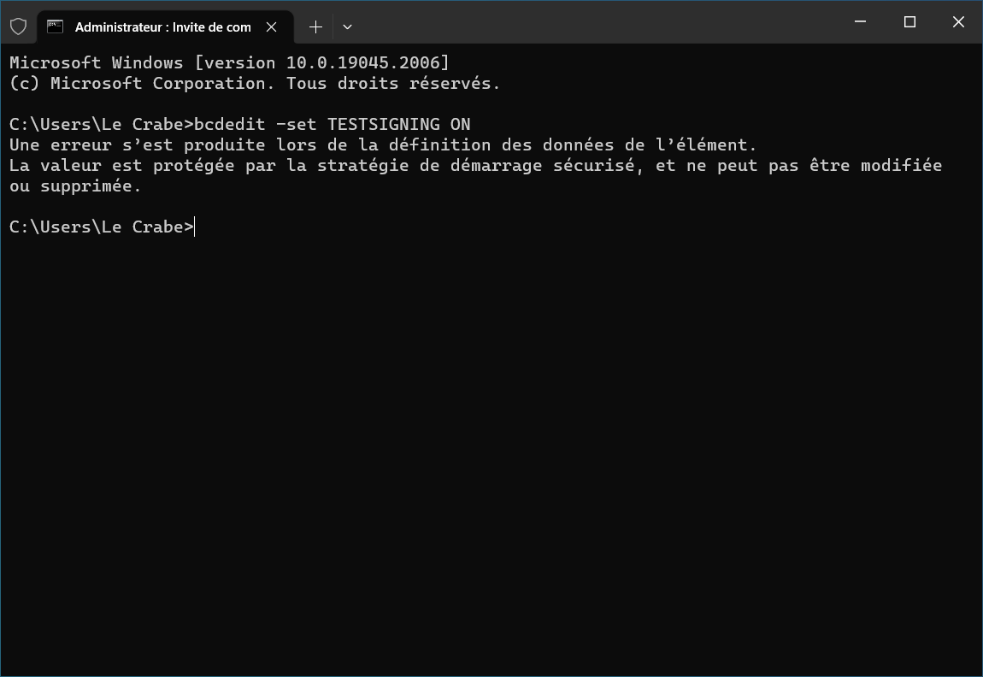Click the La valeur est protégée line
This screenshot has height=677, width=983.
click(x=476, y=166)
